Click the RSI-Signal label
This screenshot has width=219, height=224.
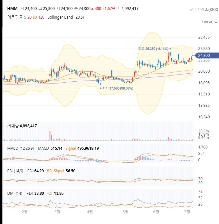tap(55, 171)
